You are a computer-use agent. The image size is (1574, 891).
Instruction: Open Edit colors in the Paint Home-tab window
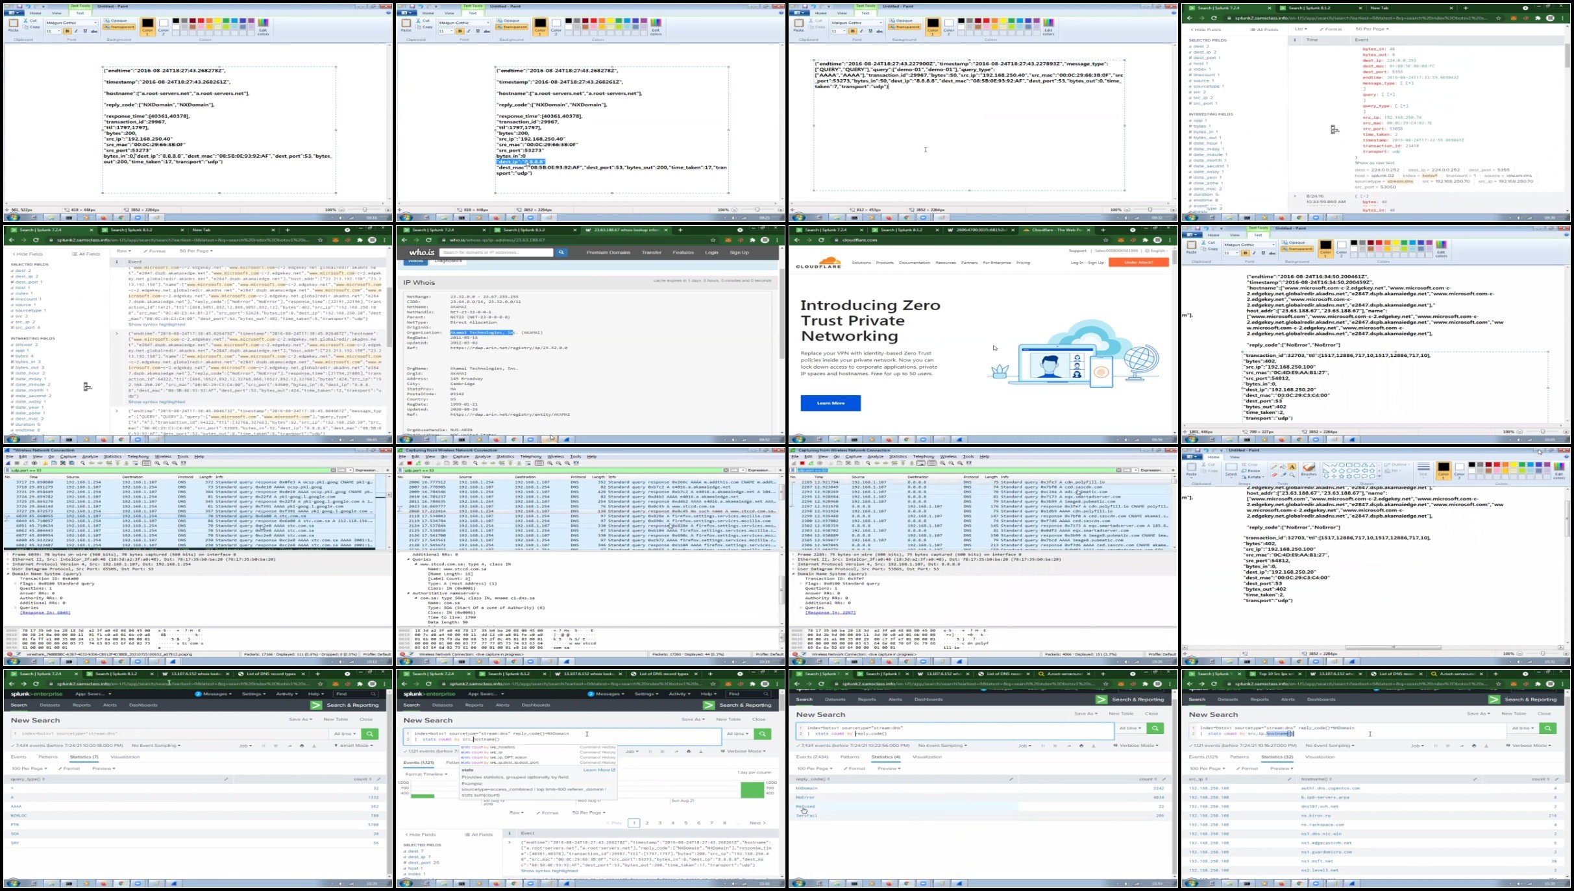[1559, 471]
